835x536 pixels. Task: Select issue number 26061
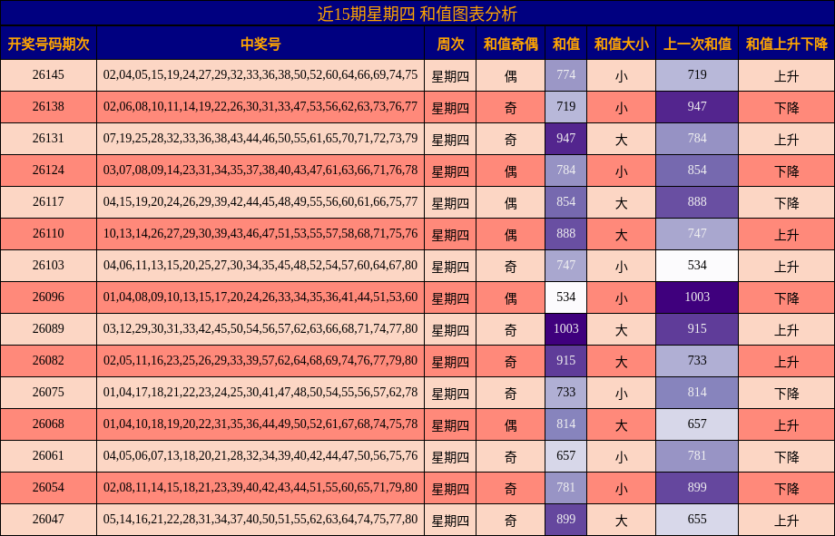click(x=48, y=455)
